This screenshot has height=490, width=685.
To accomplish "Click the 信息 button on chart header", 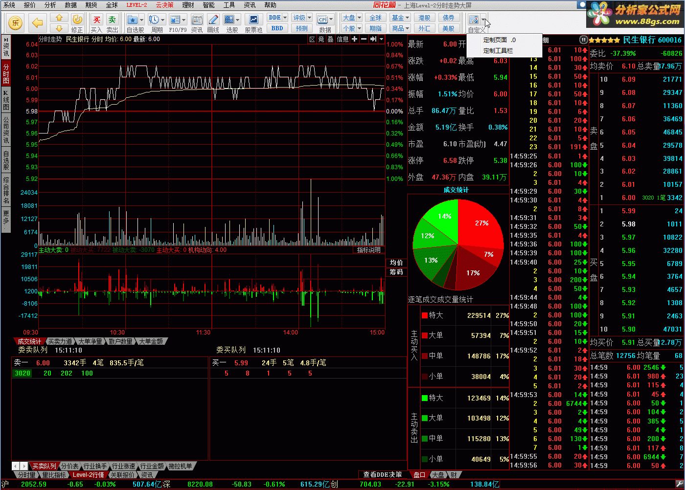I will coord(342,39).
